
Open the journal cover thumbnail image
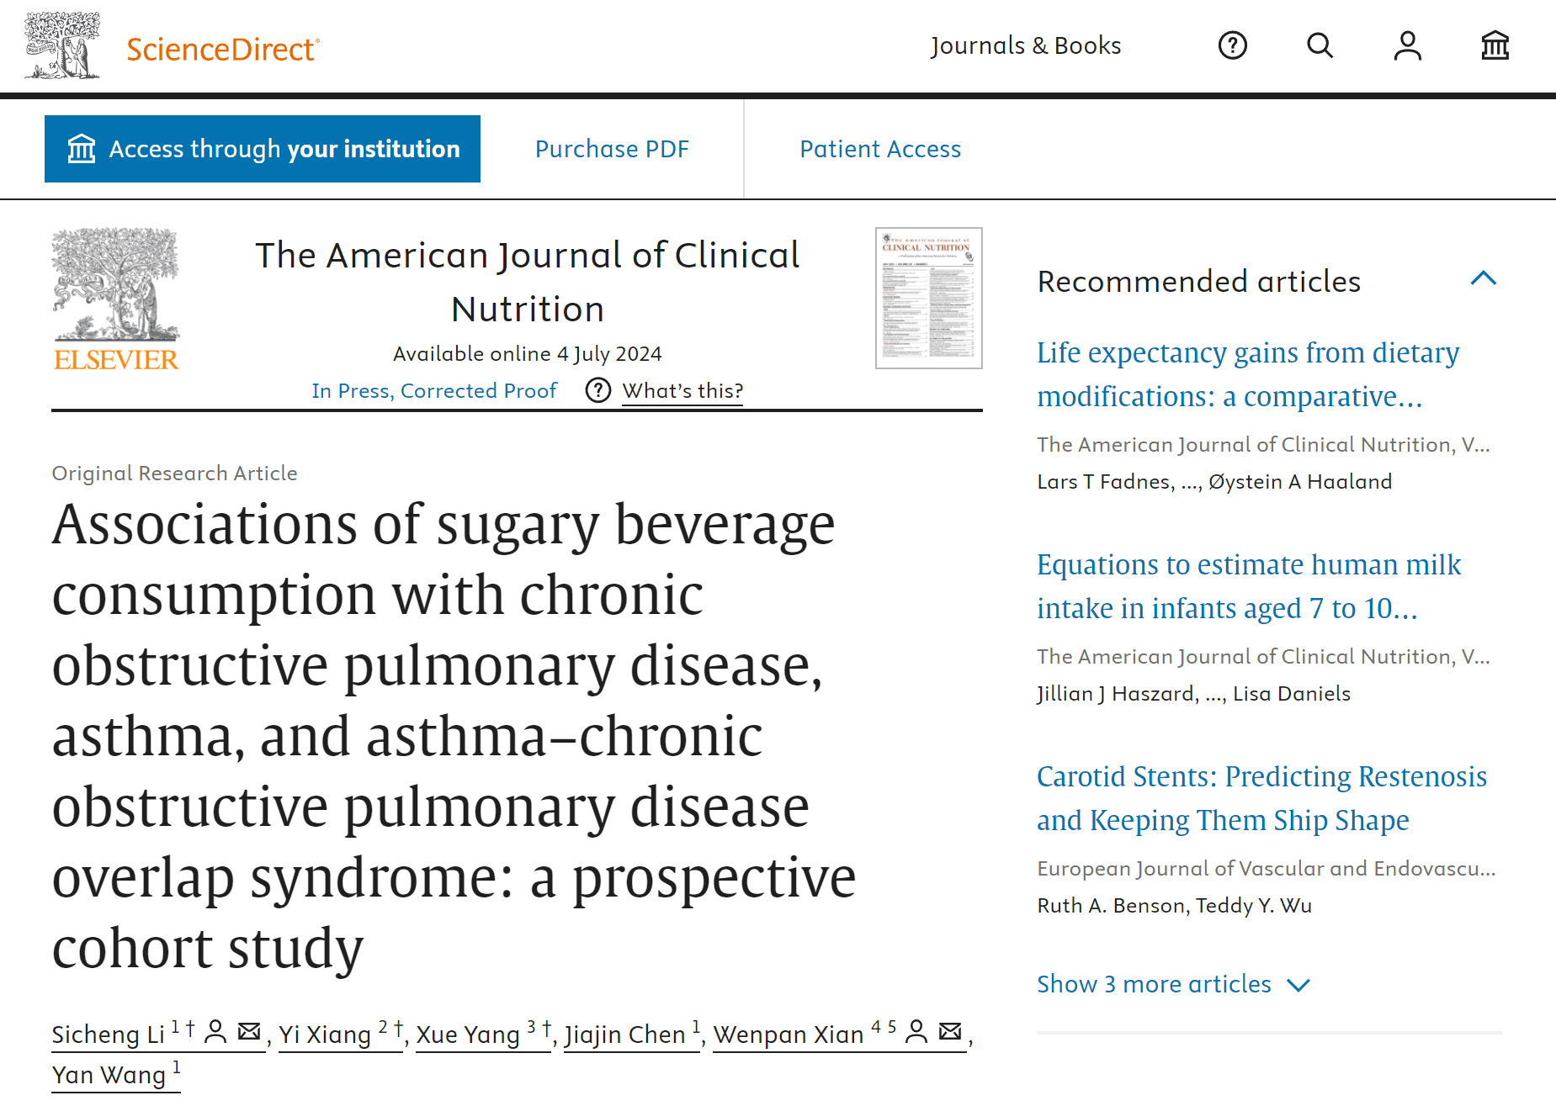(x=928, y=298)
